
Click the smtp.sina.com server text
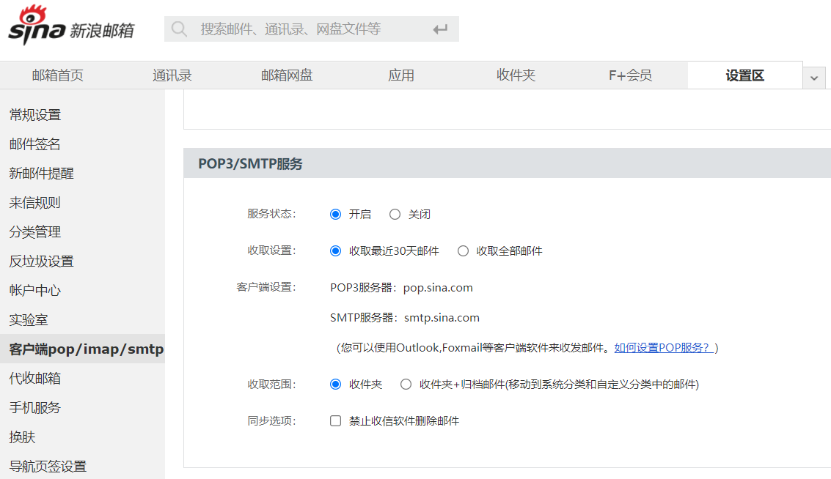click(442, 318)
